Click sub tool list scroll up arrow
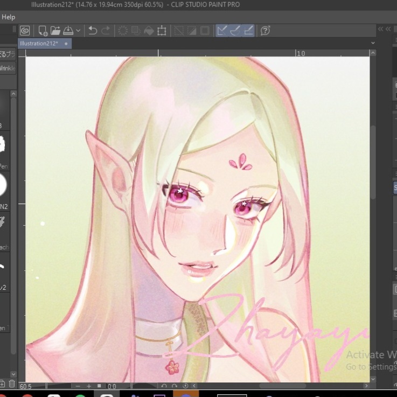The height and width of the screenshot is (397, 397). pyautogui.click(x=13, y=94)
